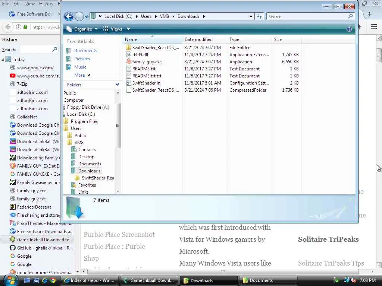Sort by Date modified column
The height and width of the screenshot is (286, 382).
point(205,39)
